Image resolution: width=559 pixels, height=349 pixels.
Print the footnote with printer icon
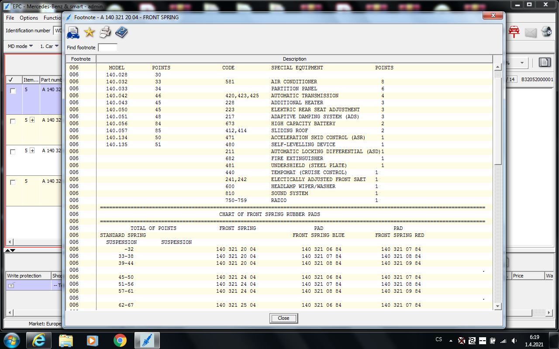pos(105,32)
